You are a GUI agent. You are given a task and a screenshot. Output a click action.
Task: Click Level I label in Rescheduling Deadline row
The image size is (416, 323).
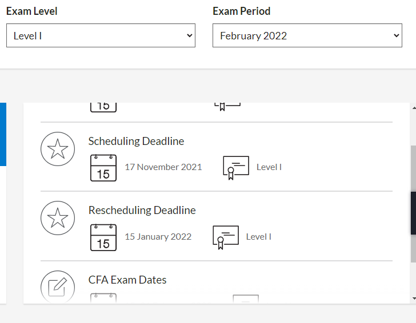tap(259, 236)
